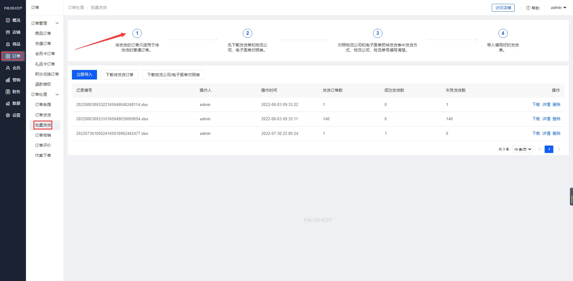Open the 设置 settings gear icon
The height and width of the screenshot is (281, 573).
point(8,115)
